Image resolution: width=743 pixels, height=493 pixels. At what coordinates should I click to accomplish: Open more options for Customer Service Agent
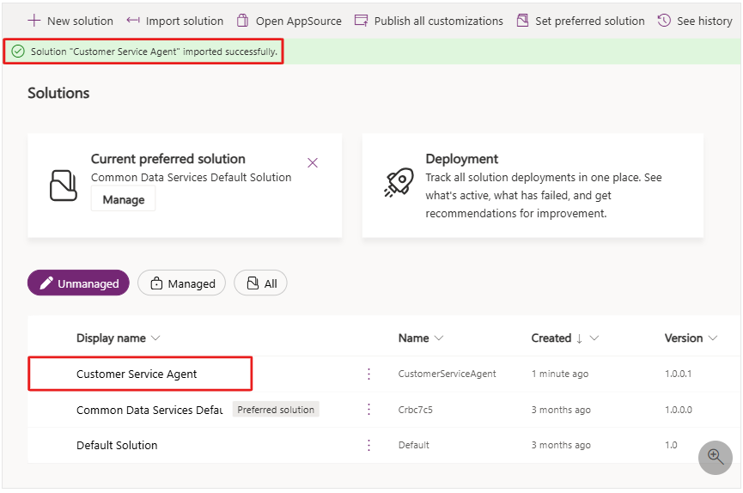coord(368,374)
